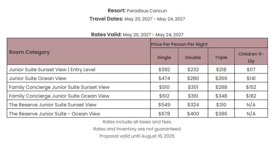The width and height of the screenshot is (278, 144).
Task: Click Family Concierge Junior Suite Ocean View
Action: tap(59, 96)
